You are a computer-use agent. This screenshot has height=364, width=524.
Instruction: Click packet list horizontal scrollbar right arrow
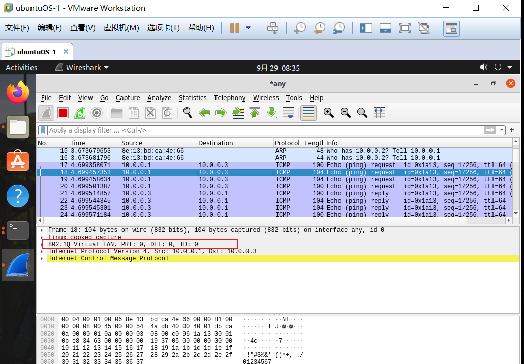pyautogui.click(x=509, y=220)
